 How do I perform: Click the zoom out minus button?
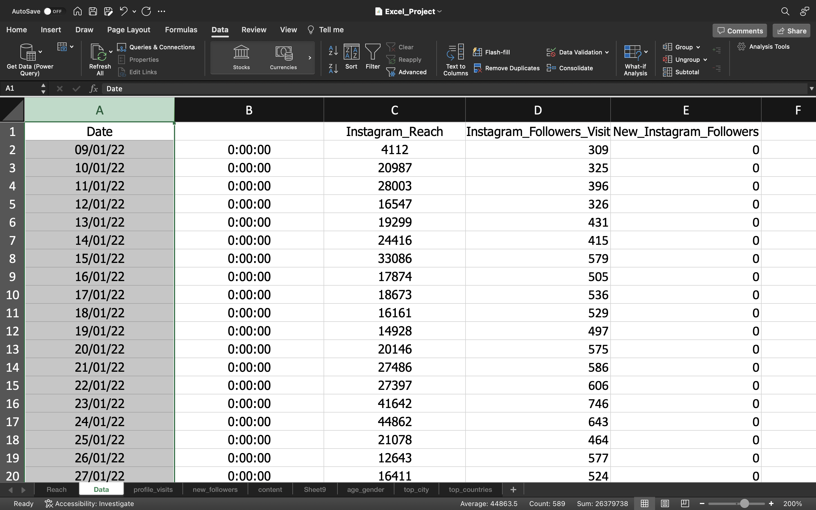tap(702, 503)
